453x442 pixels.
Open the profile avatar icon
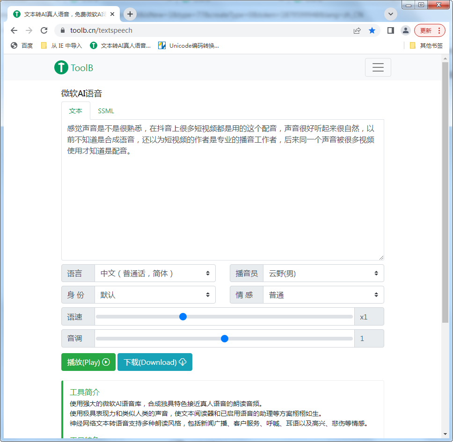tap(406, 30)
